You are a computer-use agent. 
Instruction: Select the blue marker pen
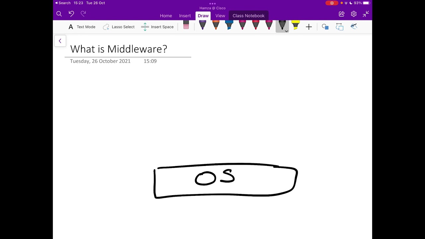(x=229, y=26)
